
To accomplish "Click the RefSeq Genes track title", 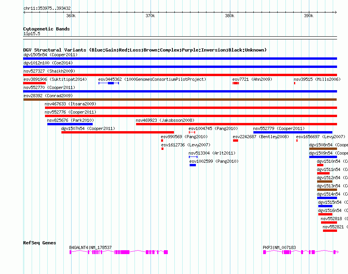I will tap(39, 243).
